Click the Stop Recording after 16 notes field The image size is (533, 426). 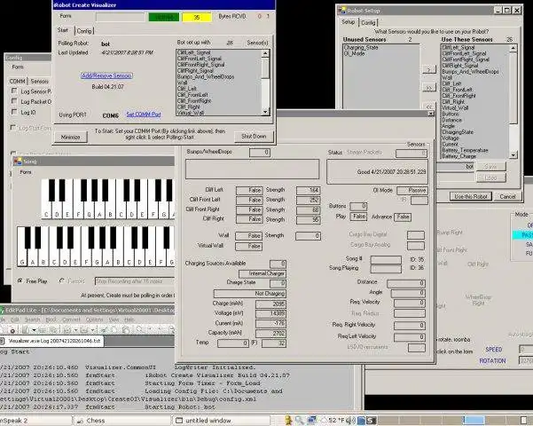tap(135, 281)
